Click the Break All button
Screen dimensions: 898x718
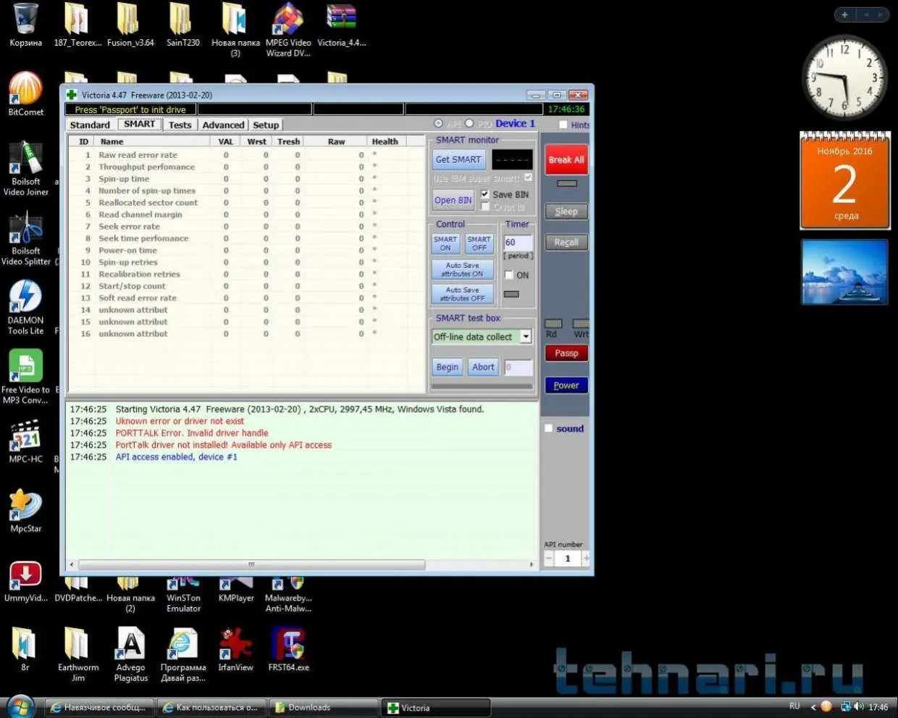[566, 159]
